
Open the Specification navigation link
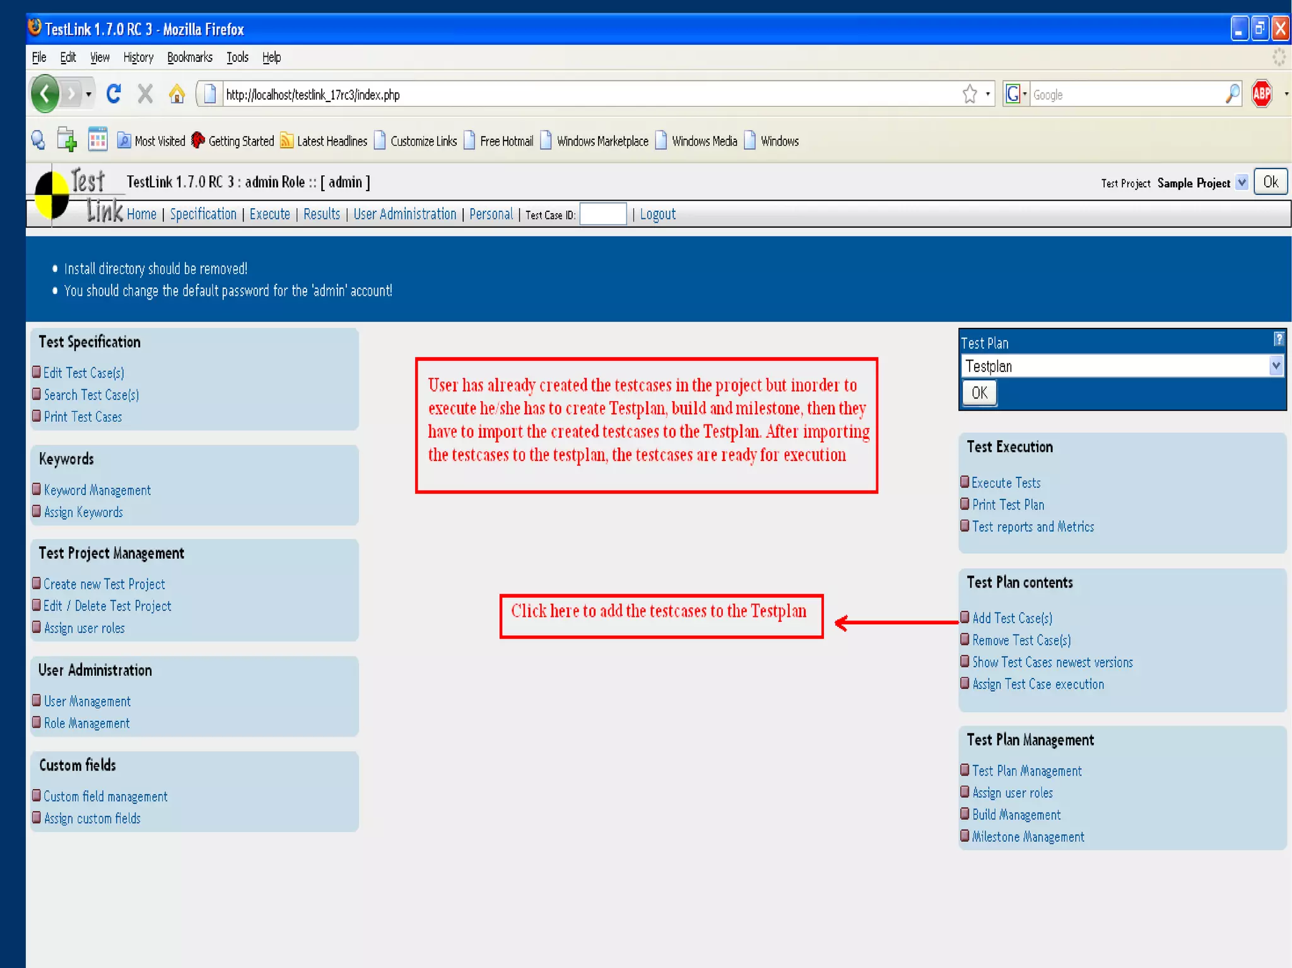(203, 214)
